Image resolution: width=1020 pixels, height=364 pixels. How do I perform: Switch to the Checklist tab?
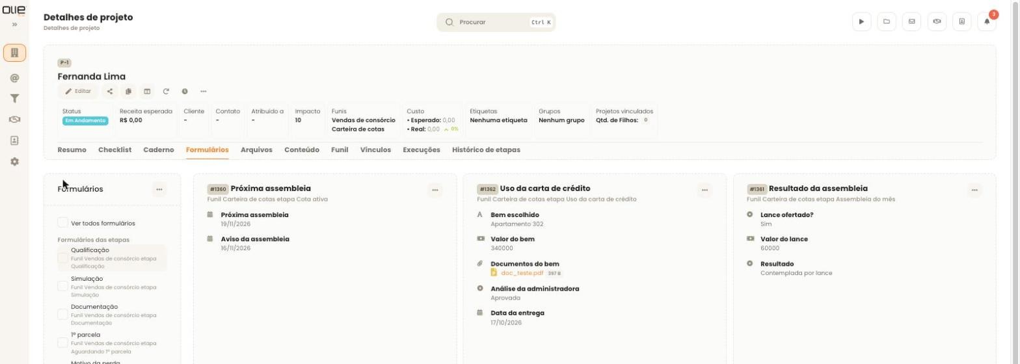coord(114,150)
